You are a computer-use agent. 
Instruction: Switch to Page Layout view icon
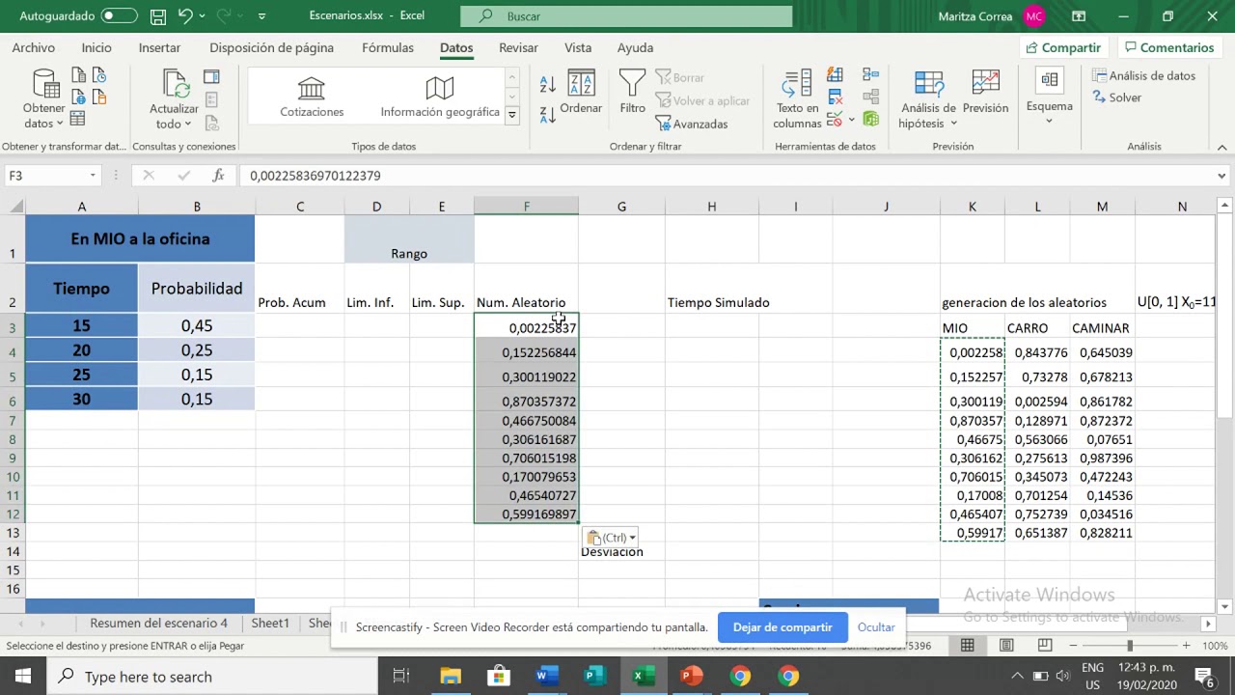click(x=1006, y=646)
